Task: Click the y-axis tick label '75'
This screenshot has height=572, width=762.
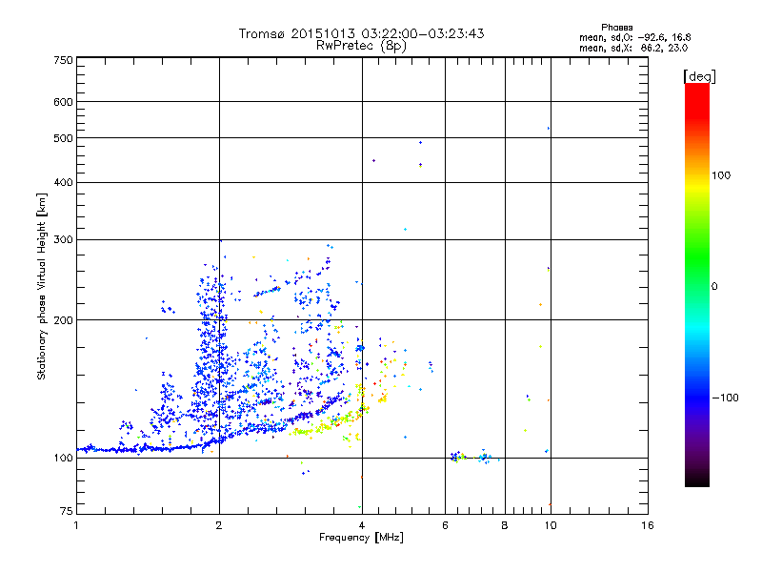Action: point(67,511)
